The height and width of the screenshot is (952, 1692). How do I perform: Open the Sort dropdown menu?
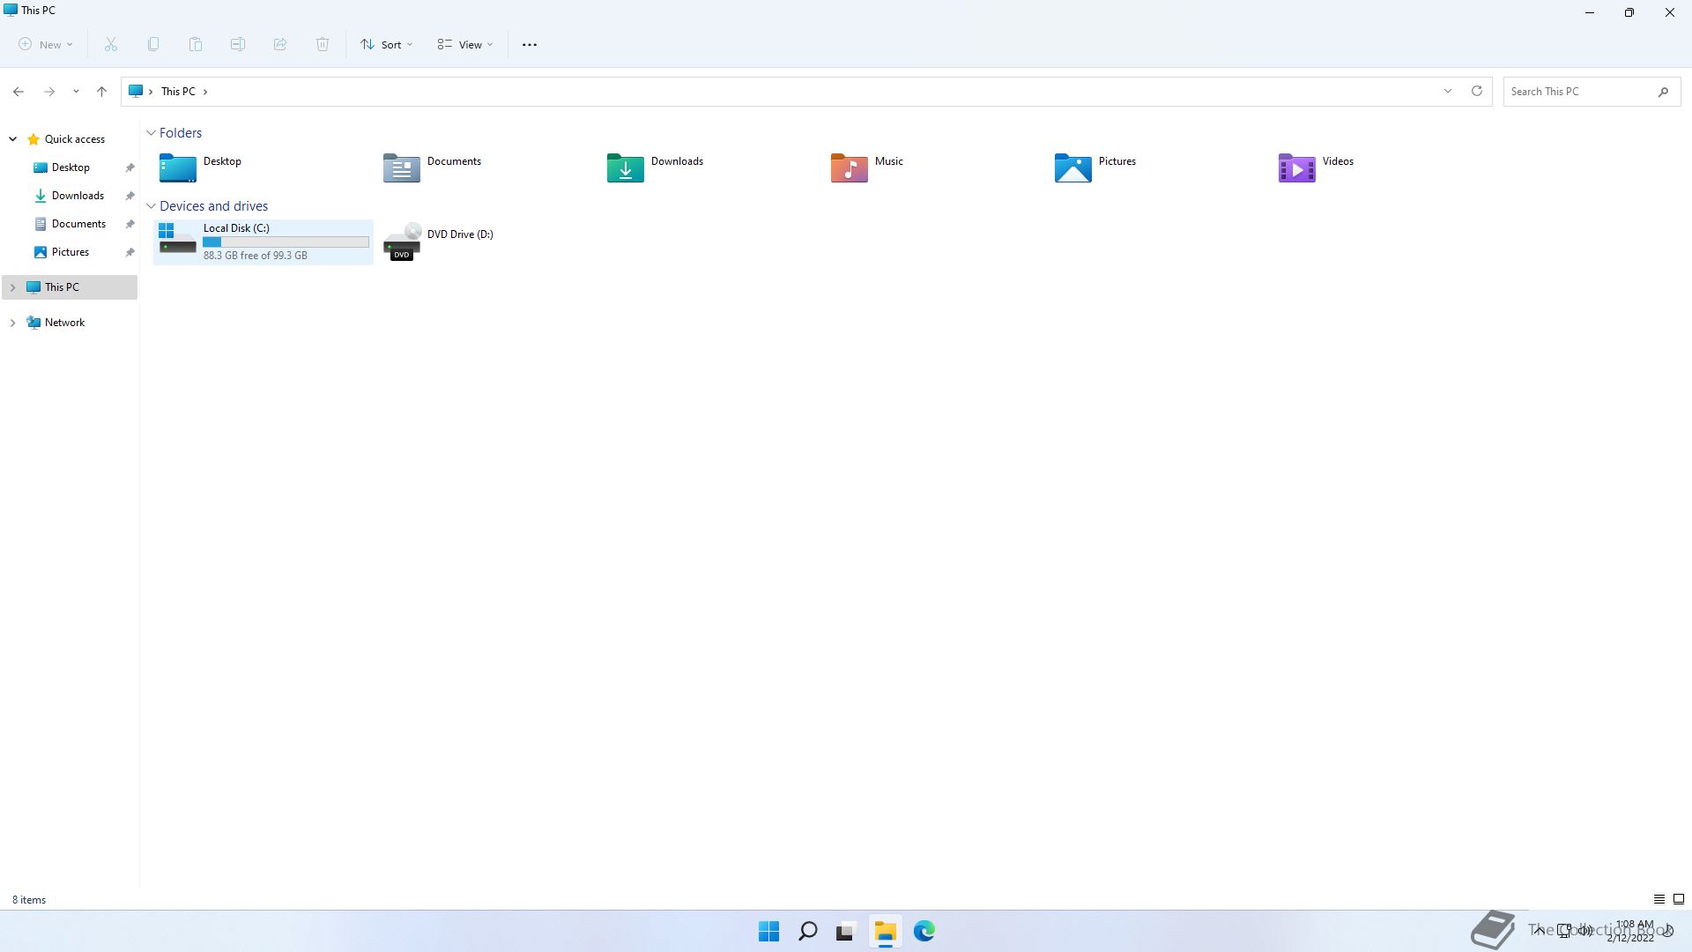click(386, 44)
